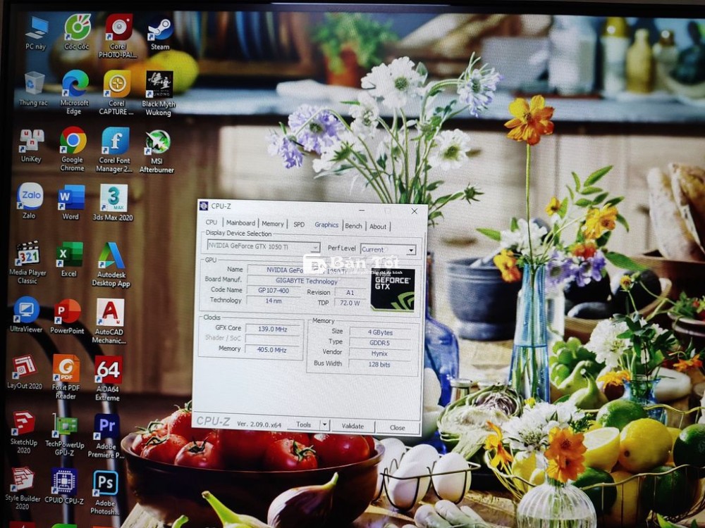Open 3ds Max 2020 shortcut
Viewport: 705px width, 528px height.
click(114, 203)
